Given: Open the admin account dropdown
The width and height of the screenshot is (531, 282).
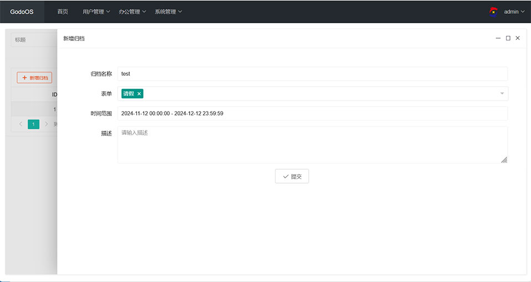Looking at the screenshot, I should tap(514, 12).
